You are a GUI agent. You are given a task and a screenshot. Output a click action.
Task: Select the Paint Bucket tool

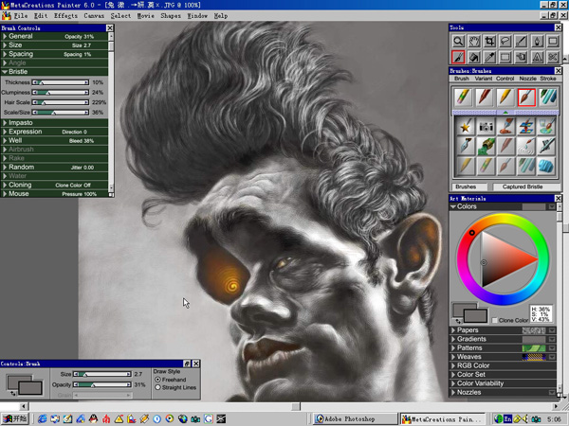pos(474,57)
